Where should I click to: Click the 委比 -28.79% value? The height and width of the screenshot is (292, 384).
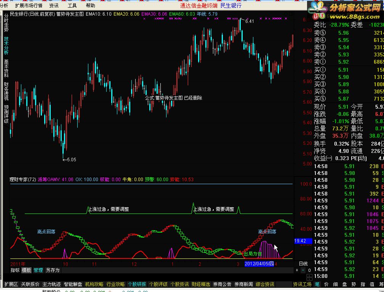pos(339,25)
